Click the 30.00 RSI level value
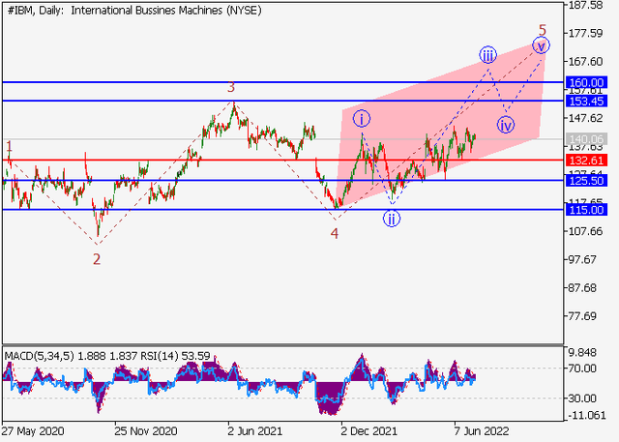 coord(582,398)
